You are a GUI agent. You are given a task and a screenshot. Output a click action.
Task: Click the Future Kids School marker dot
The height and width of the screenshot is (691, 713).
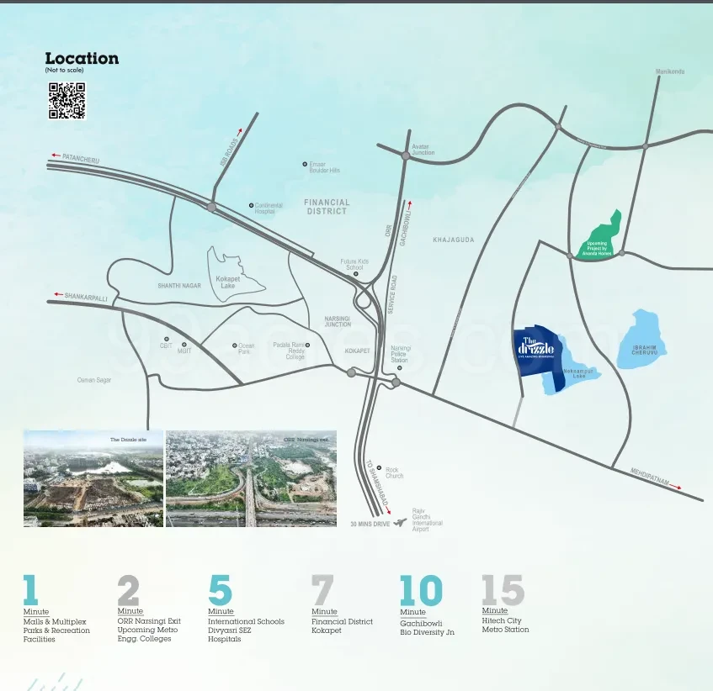tap(355, 274)
